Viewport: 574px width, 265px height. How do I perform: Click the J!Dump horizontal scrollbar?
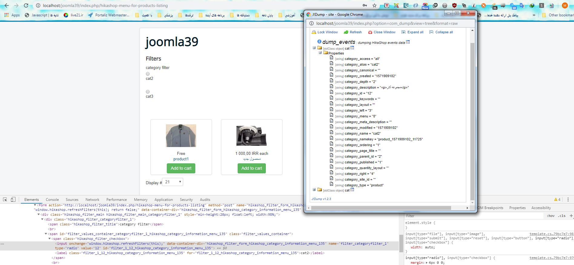coord(381,208)
